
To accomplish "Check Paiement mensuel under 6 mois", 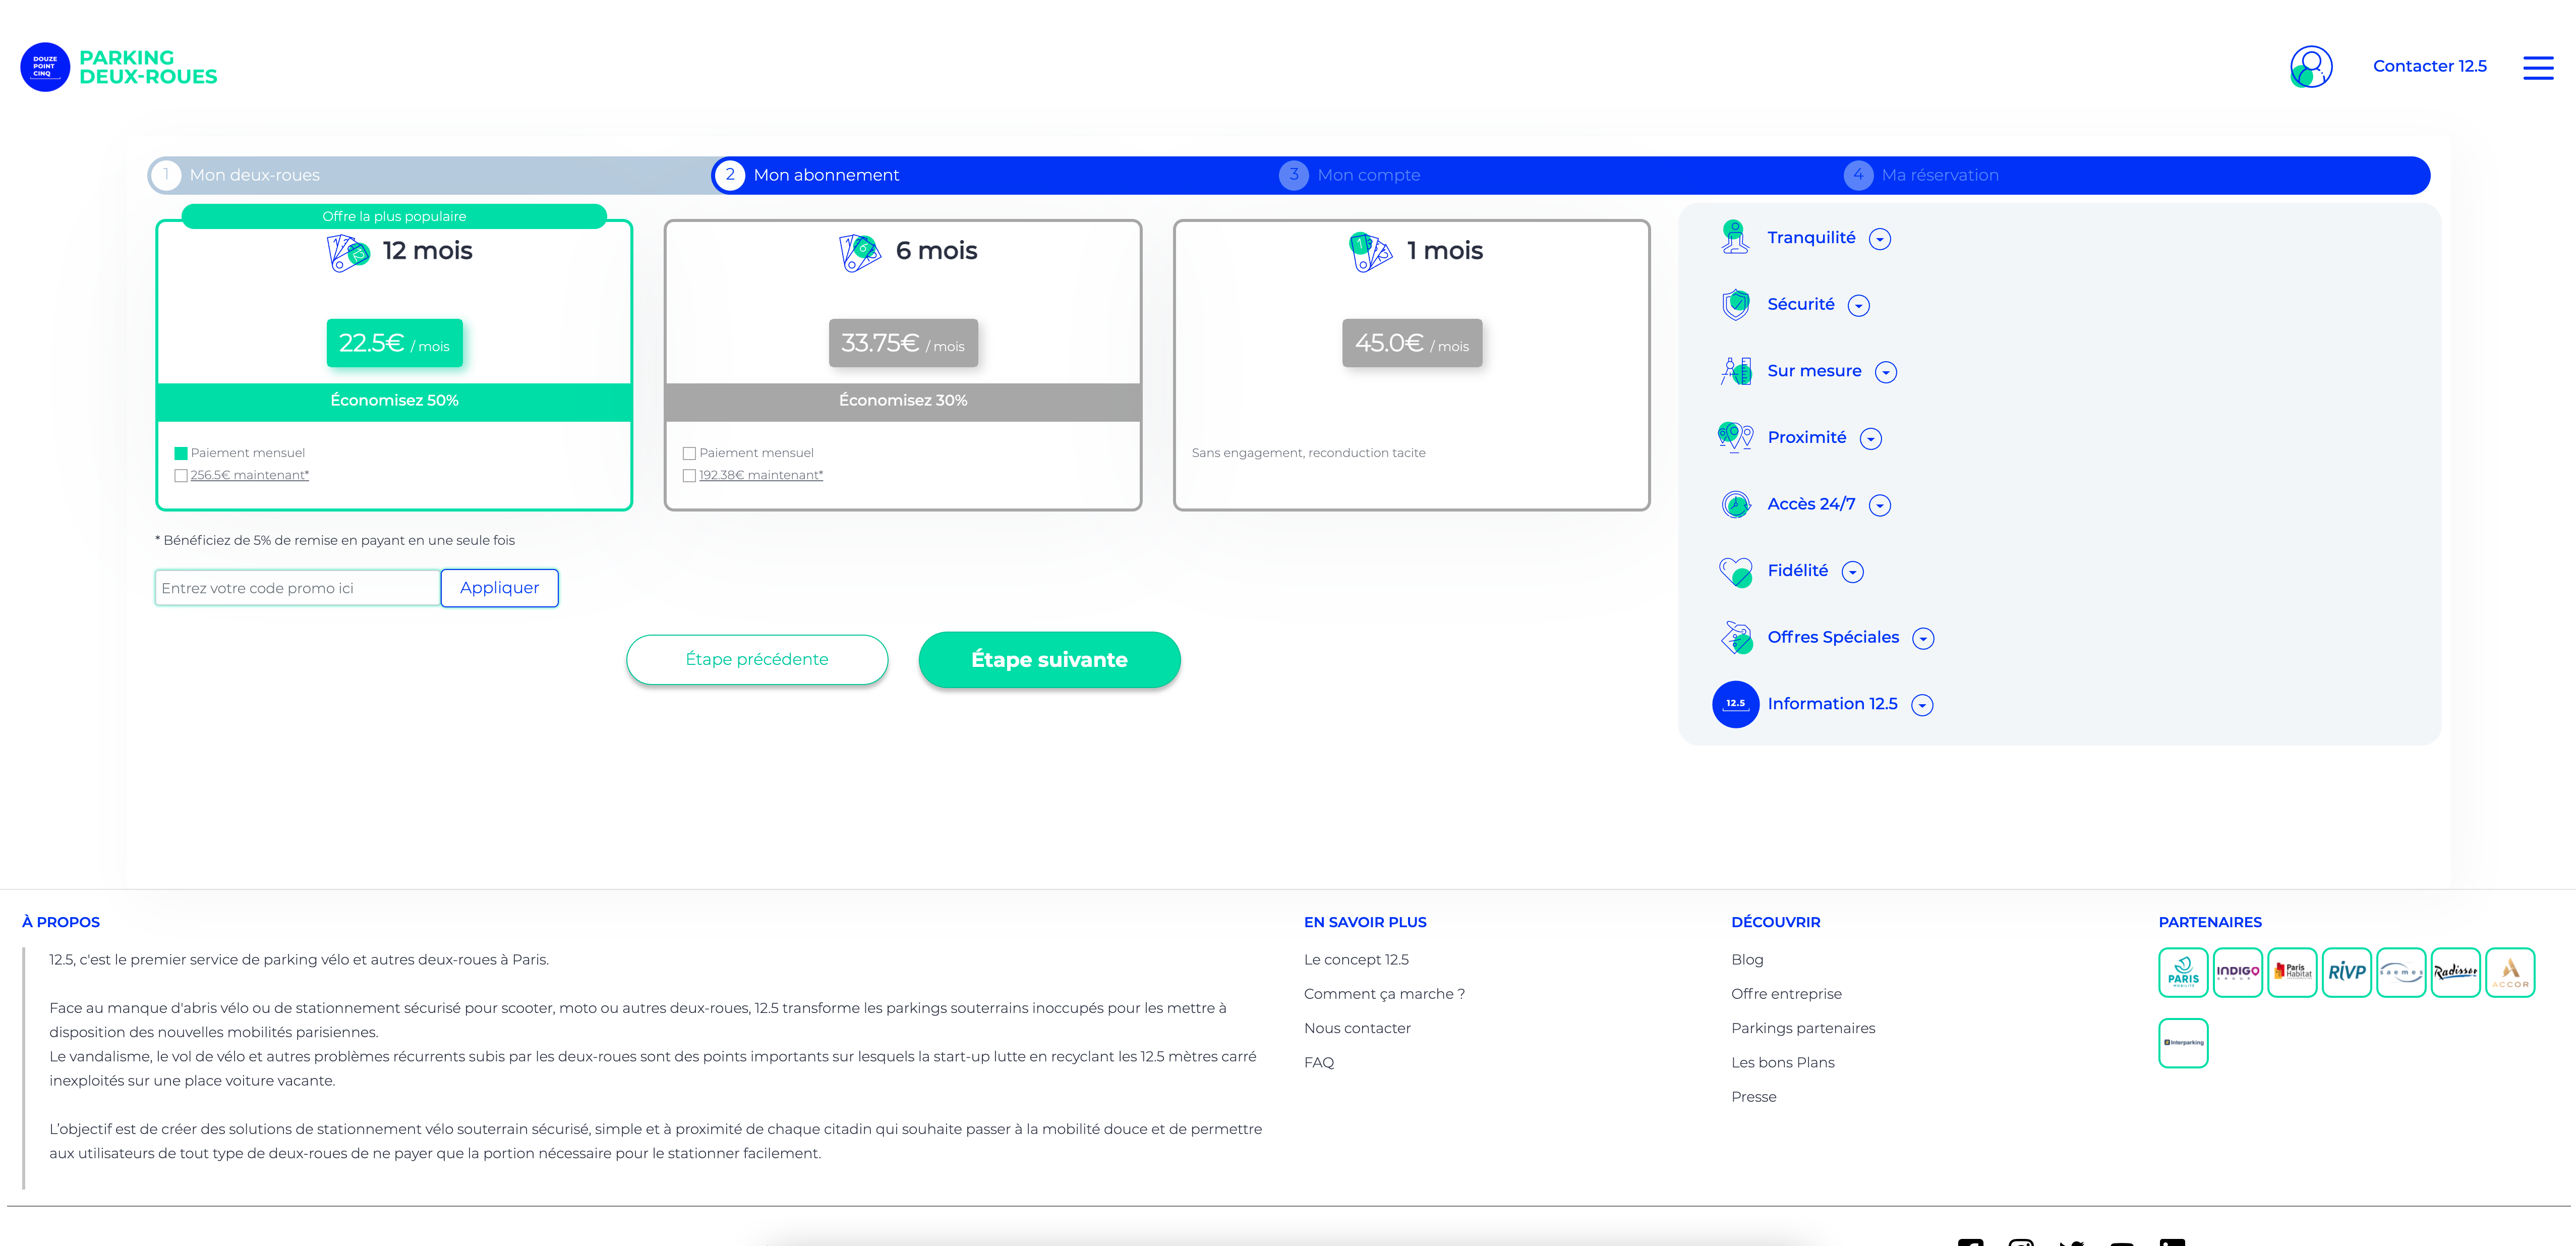I will [x=689, y=454].
